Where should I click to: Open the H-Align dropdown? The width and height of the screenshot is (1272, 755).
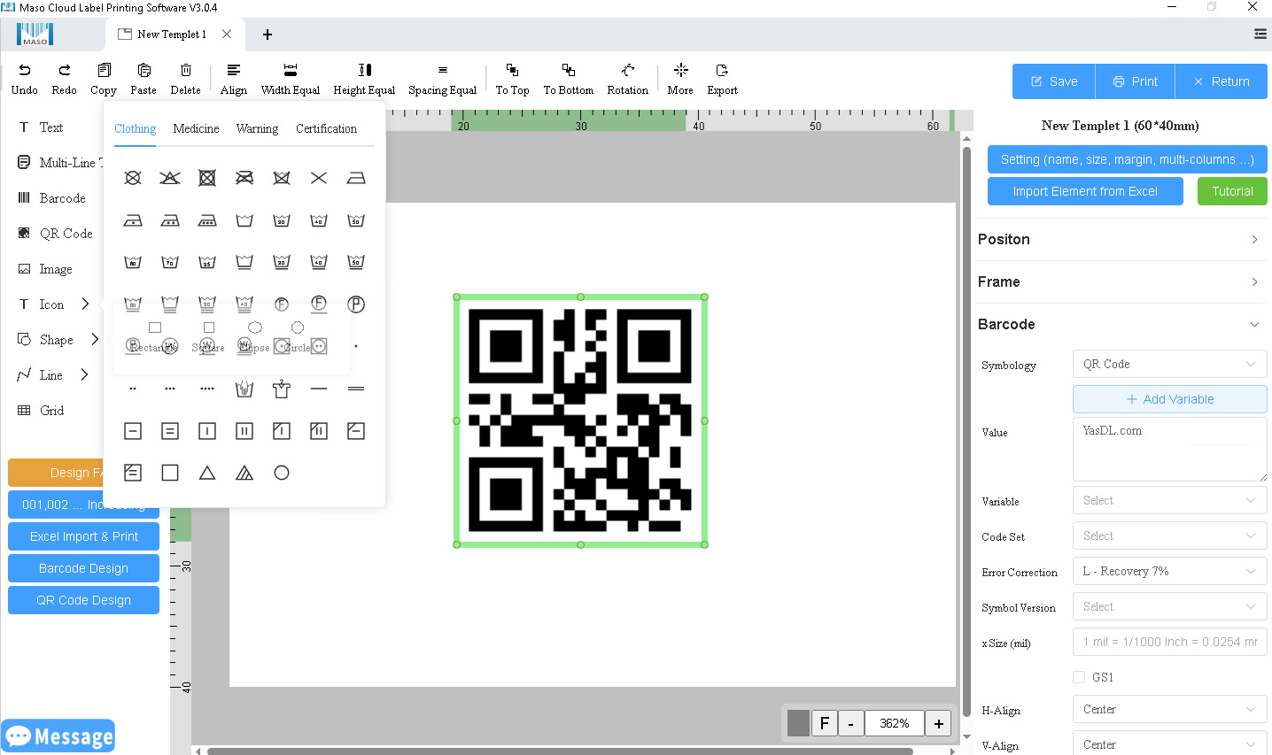click(x=1169, y=709)
